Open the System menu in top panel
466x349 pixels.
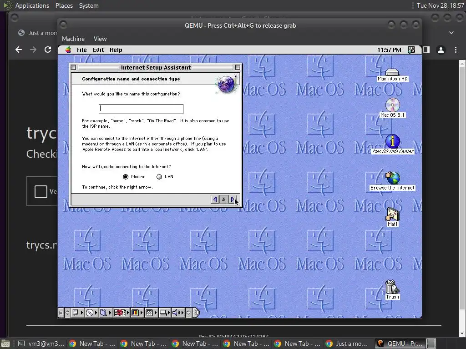[x=89, y=5]
